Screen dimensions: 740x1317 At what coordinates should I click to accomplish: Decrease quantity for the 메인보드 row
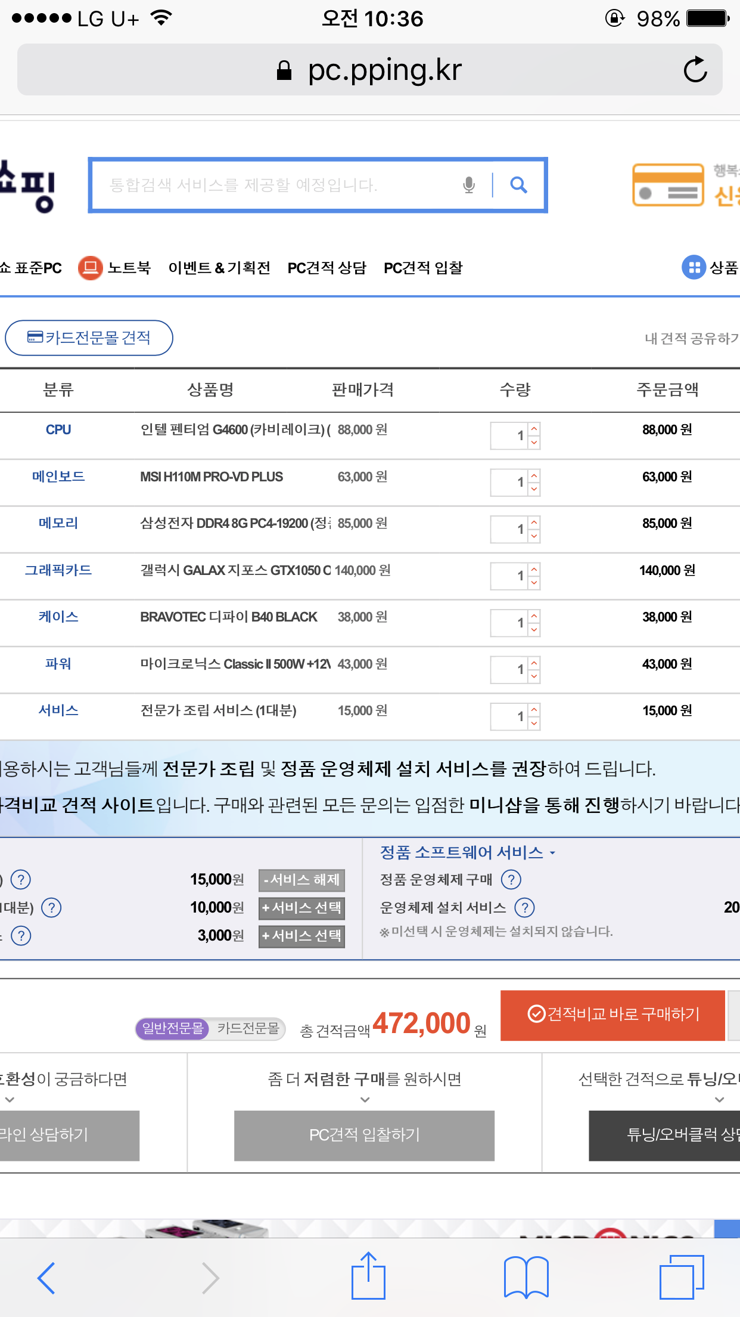[x=534, y=489]
